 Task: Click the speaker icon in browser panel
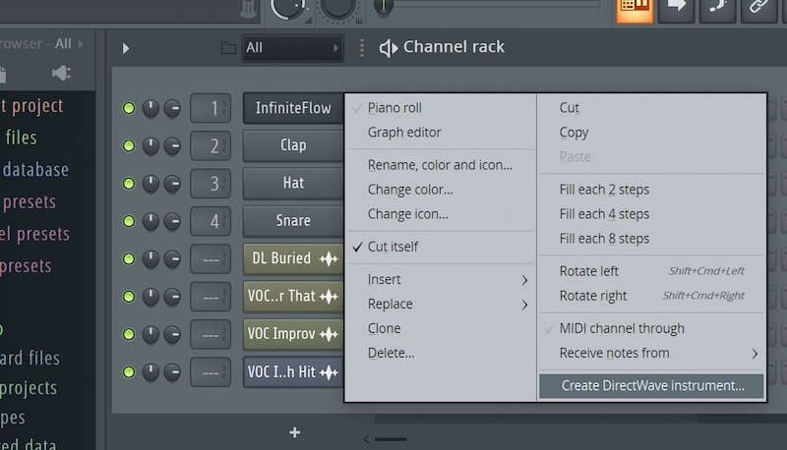point(61,74)
